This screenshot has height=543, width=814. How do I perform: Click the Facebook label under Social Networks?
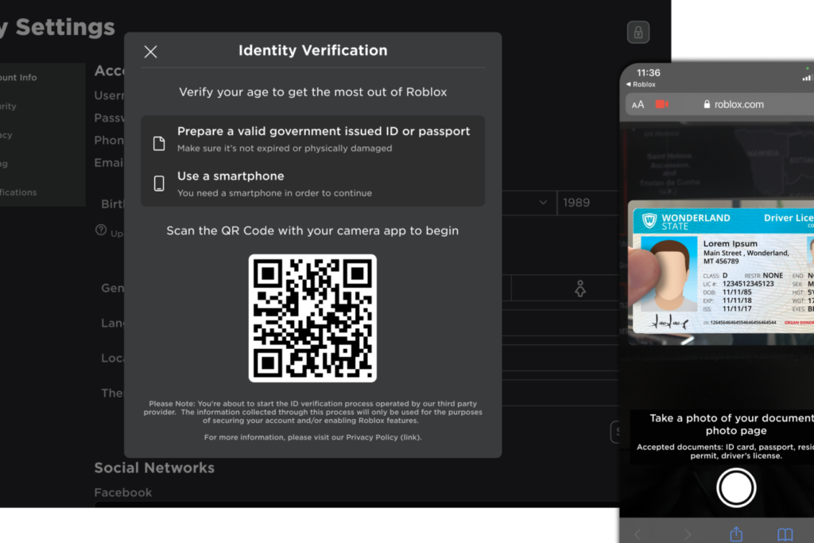point(123,492)
